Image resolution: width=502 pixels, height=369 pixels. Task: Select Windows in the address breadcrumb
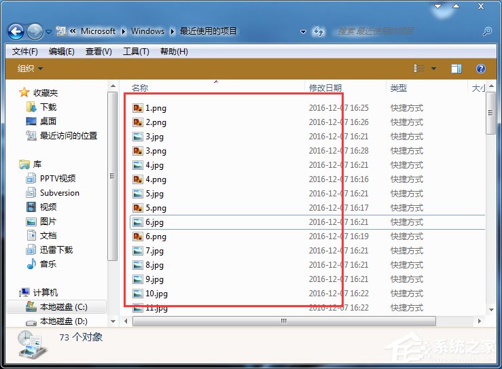[147, 31]
